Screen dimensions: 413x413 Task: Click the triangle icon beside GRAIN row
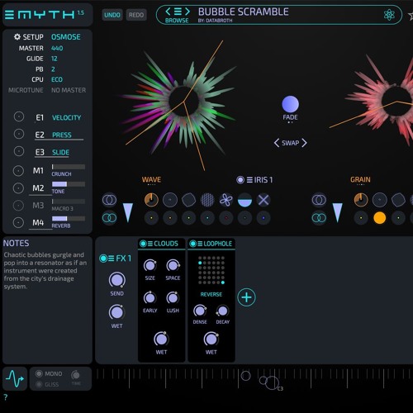337,212
